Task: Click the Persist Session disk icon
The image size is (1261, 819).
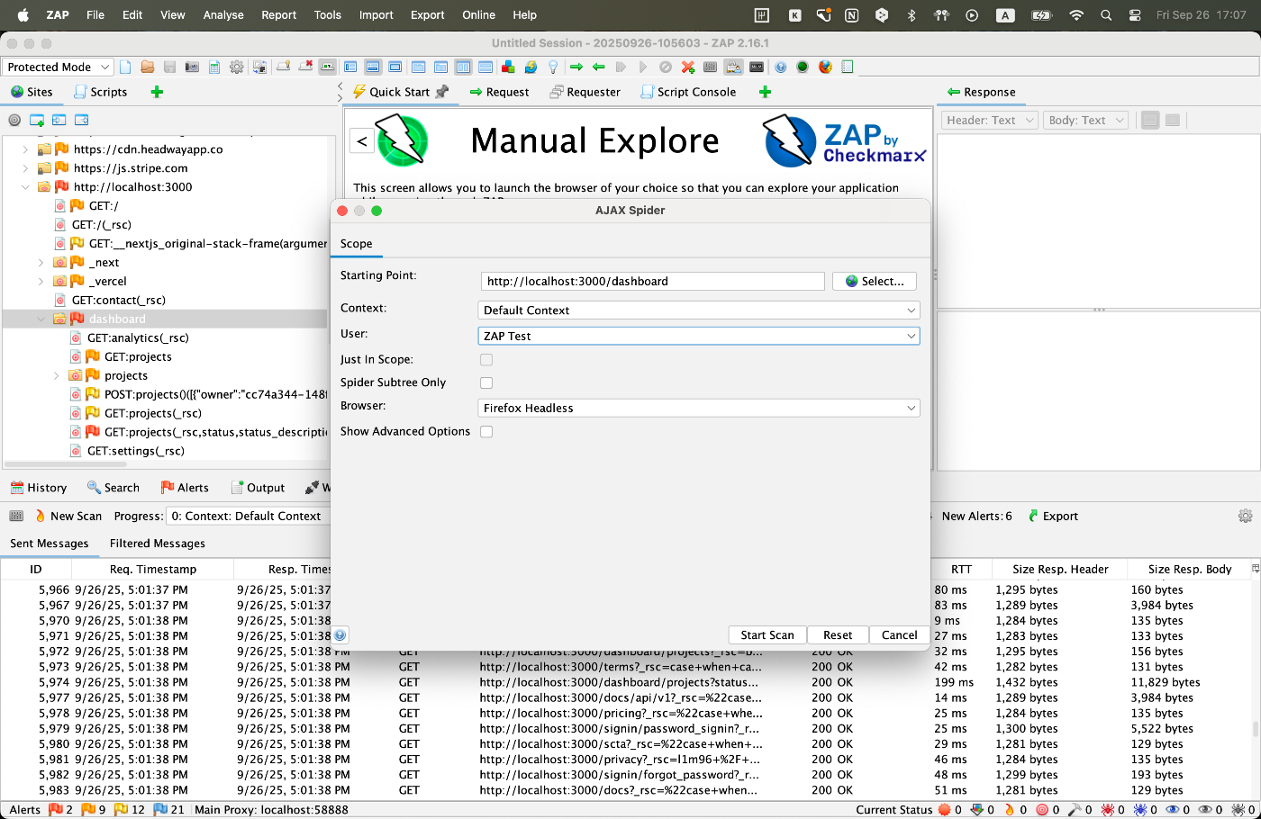Action: click(169, 67)
